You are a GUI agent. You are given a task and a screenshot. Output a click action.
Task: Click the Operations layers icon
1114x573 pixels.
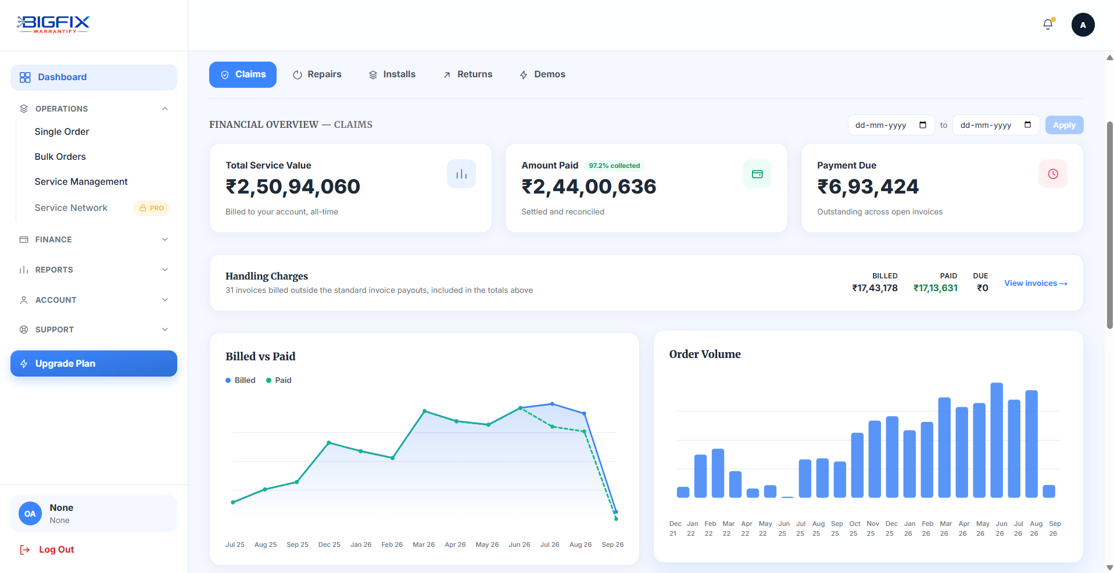[24, 109]
